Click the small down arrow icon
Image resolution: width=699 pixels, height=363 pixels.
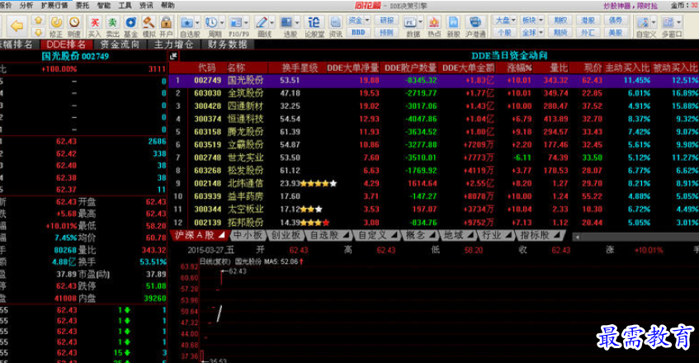tap(38, 32)
